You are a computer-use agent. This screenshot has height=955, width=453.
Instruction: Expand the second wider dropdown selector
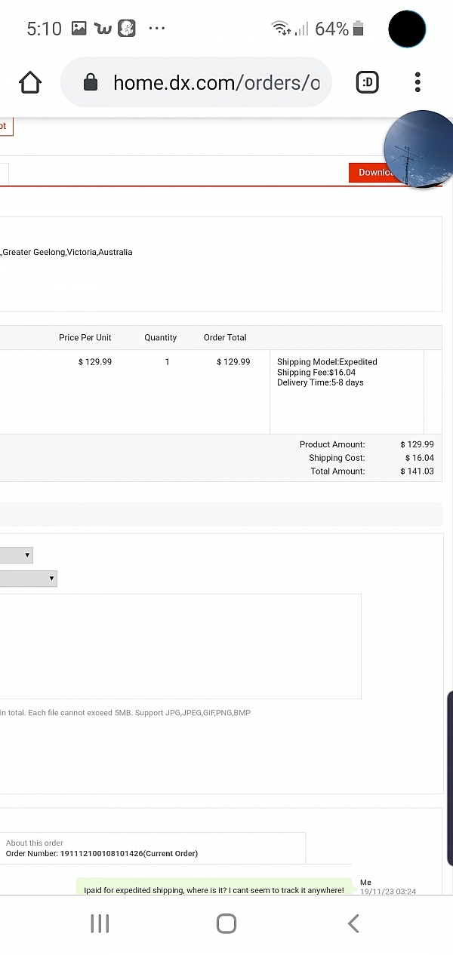point(28,579)
